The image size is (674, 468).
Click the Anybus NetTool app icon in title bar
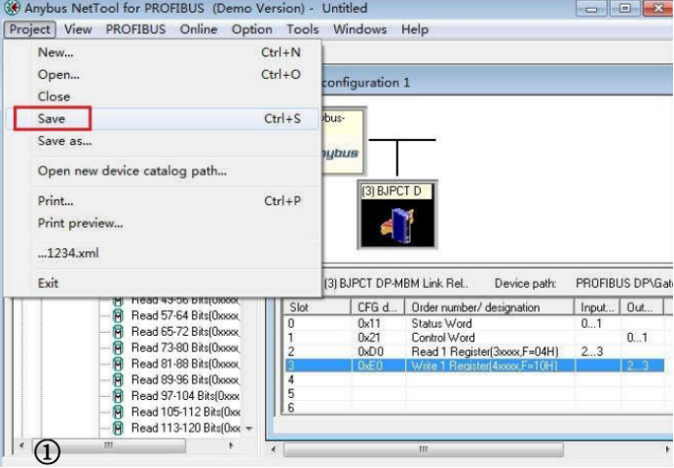pos(11,8)
